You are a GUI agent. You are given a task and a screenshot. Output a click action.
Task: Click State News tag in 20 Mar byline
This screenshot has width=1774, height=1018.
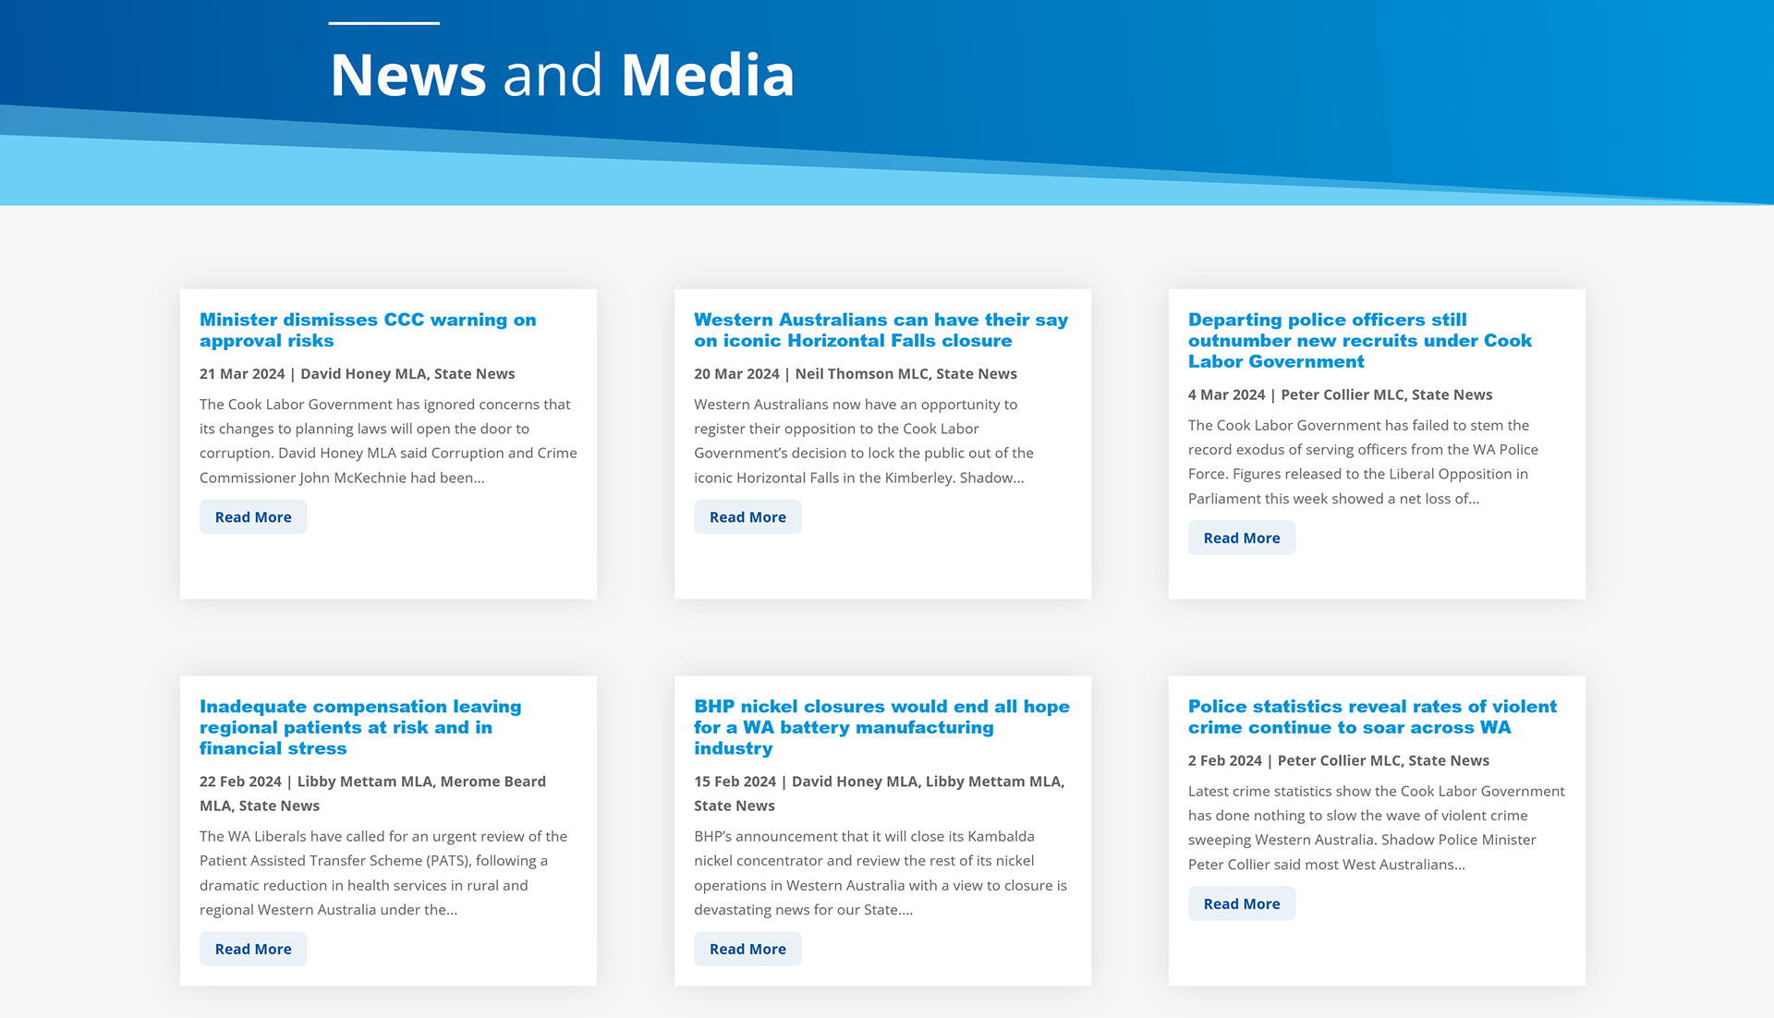click(976, 374)
